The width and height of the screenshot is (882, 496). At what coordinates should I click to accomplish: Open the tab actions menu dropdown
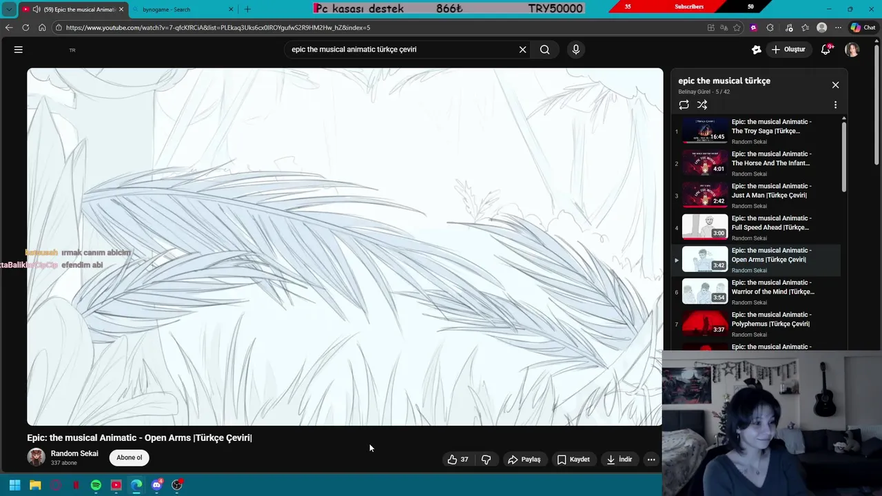click(x=9, y=9)
